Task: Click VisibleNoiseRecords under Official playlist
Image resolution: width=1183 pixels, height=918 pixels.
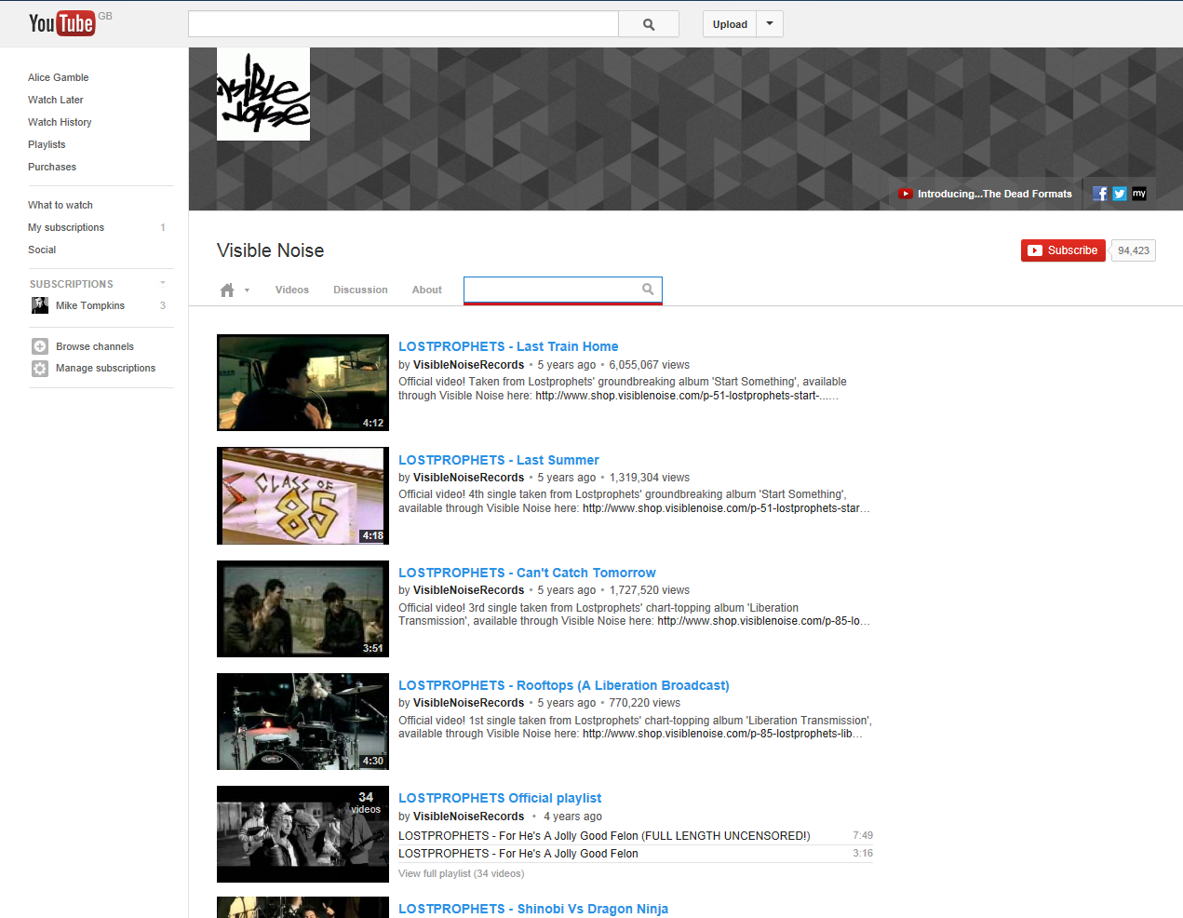Action: (x=468, y=817)
